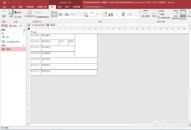This screenshot has width=191, height=130.
Task: Save the database with the floppy disk icon
Action: 4,2
